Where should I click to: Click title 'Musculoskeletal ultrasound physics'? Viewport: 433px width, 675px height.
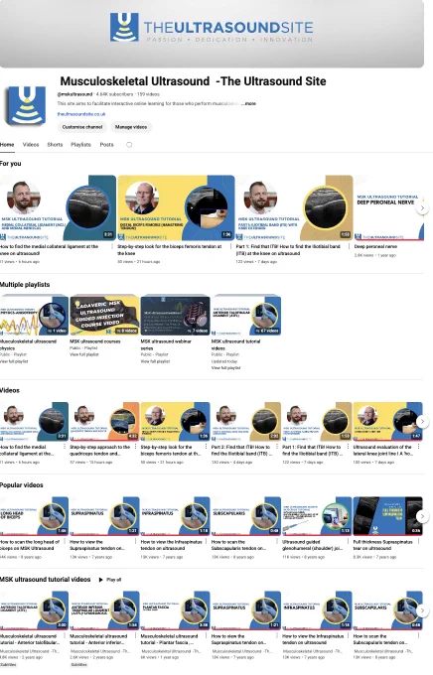tap(28, 344)
